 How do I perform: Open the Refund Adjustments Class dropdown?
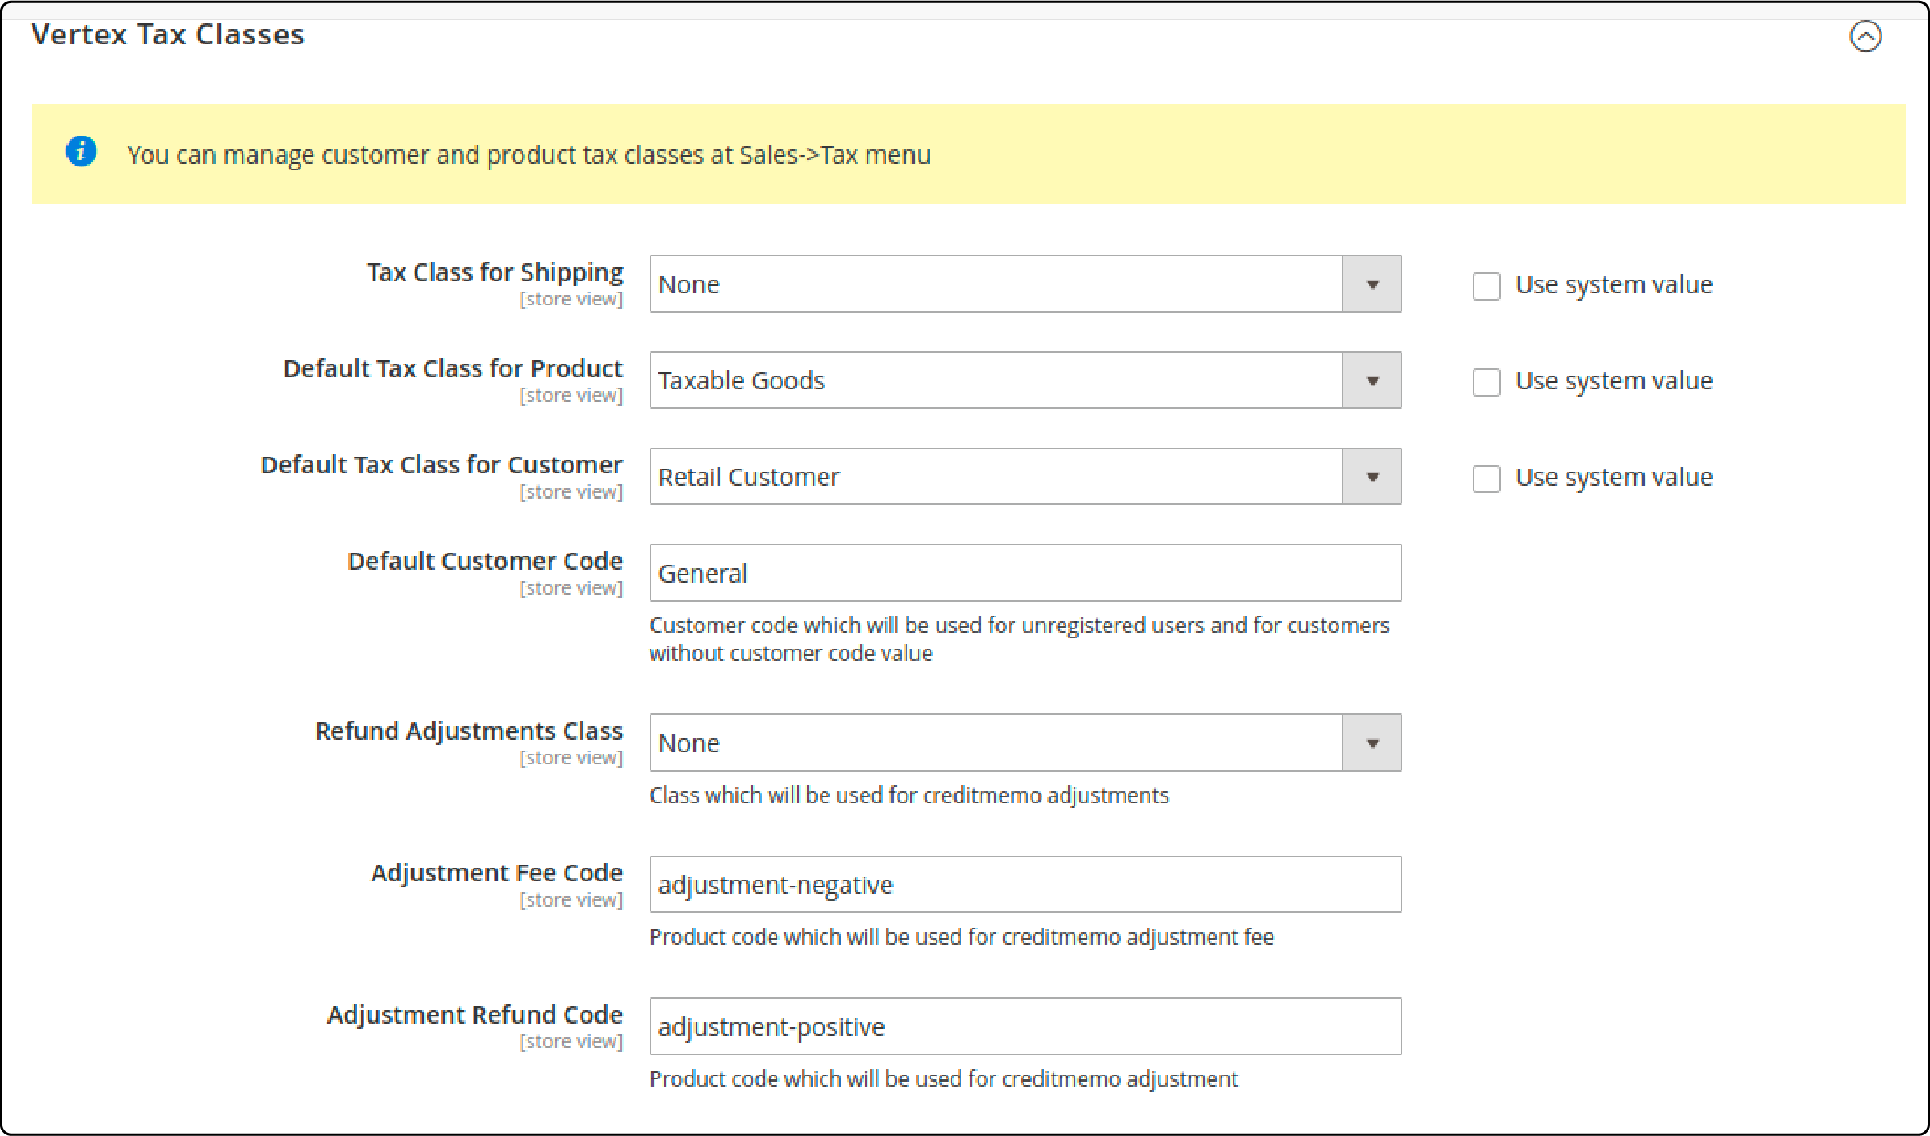coord(1025,743)
